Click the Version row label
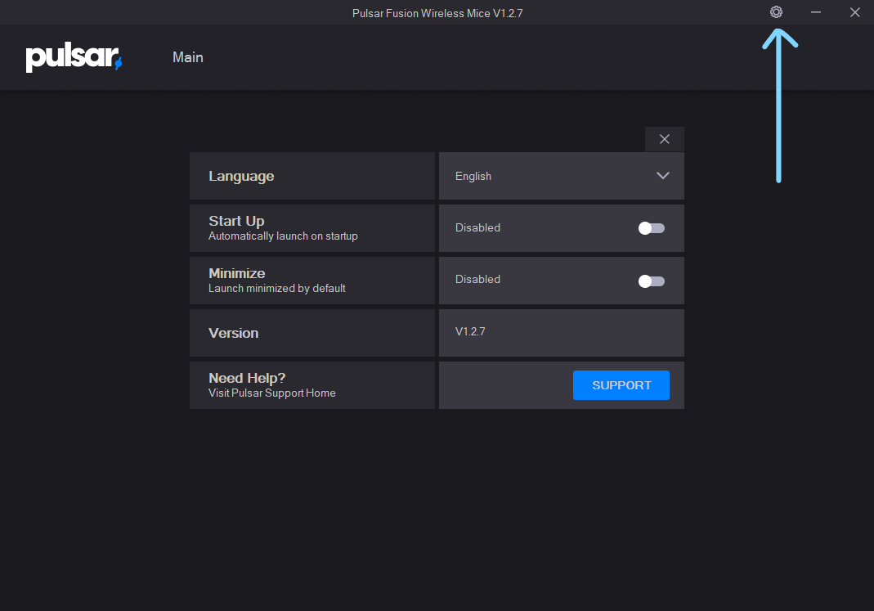The width and height of the screenshot is (874, 611). click(x=233, y=333)
